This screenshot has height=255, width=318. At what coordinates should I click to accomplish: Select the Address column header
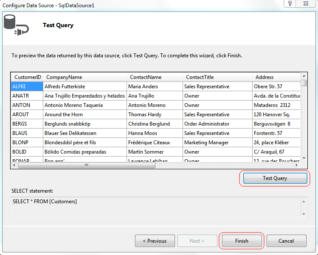(276, 77)
